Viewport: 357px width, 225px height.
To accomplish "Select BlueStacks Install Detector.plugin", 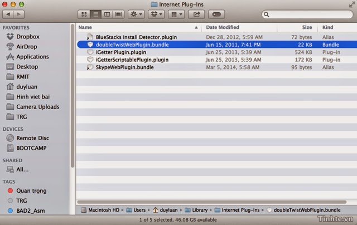I will coord(136,37).
